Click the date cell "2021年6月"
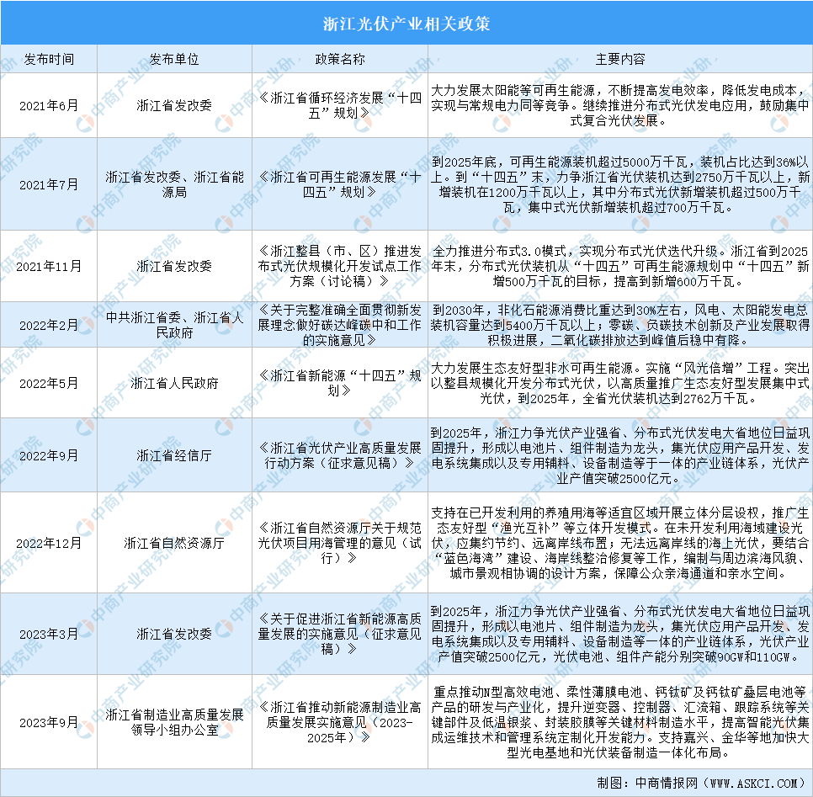 click(49, 105)
